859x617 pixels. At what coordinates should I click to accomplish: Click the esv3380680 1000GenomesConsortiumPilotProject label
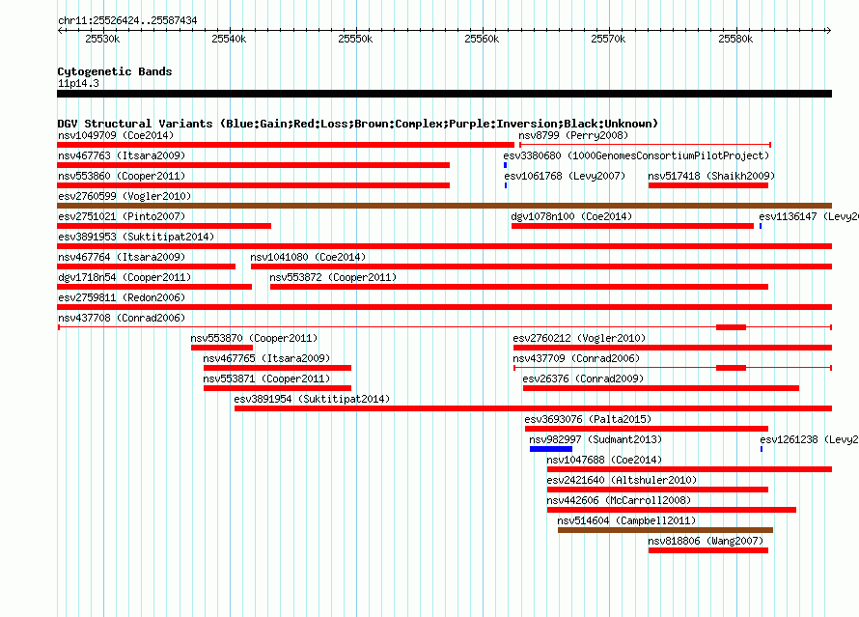(636, 155)
